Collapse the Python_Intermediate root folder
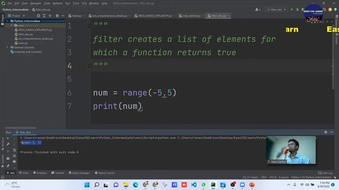 7,21
